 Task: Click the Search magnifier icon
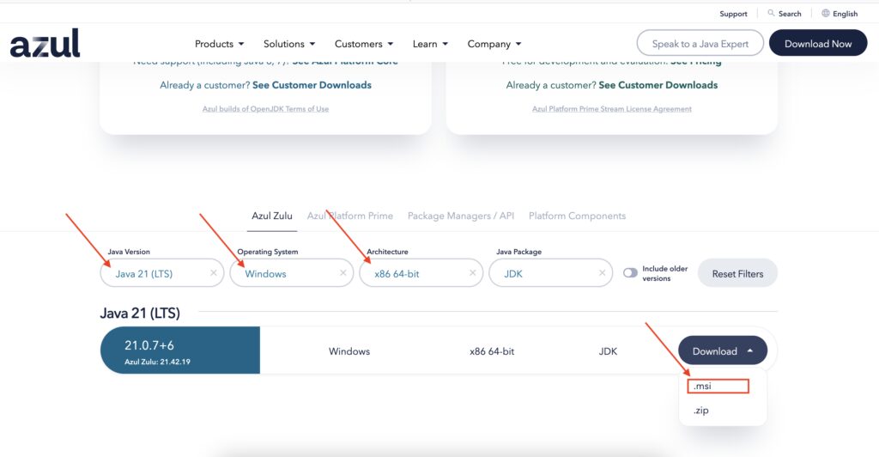[x=771, y=13]
